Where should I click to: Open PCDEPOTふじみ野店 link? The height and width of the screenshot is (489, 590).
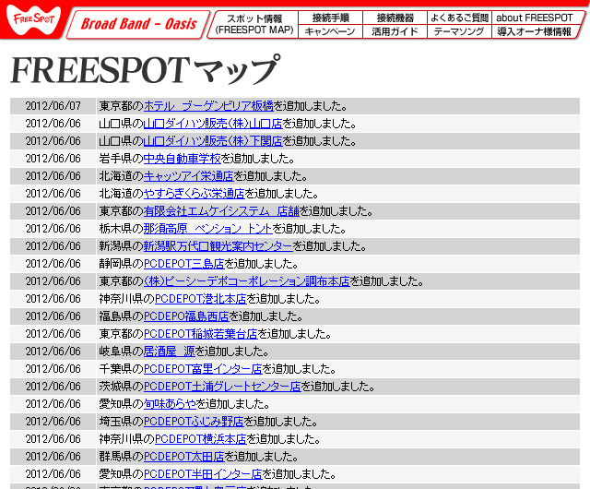pos(194,422)
